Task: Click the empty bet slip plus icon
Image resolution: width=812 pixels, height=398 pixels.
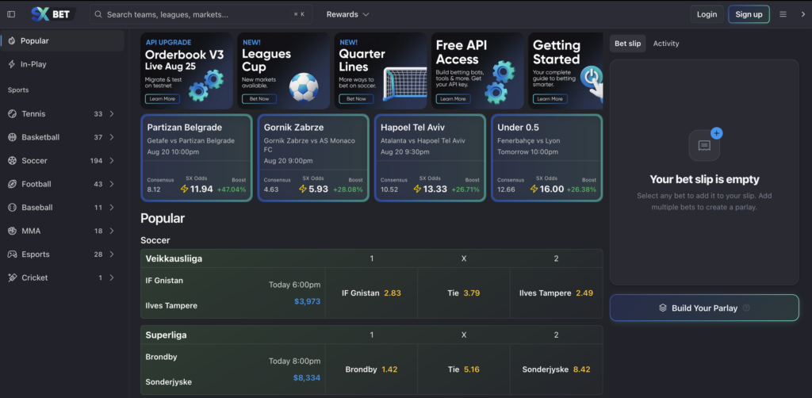Action: pyautogui.click(x=716, y=133)
